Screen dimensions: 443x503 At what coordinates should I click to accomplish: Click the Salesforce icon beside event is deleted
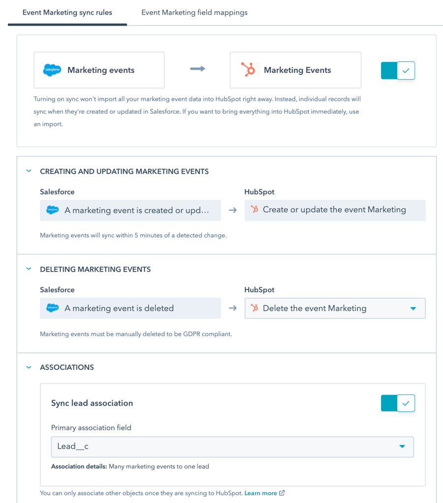(x=52, y=308)
